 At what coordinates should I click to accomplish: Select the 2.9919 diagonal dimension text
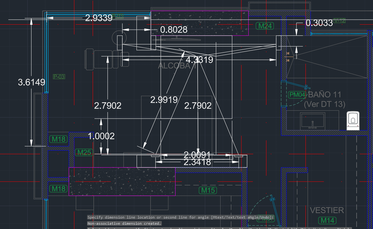point(164,100)
